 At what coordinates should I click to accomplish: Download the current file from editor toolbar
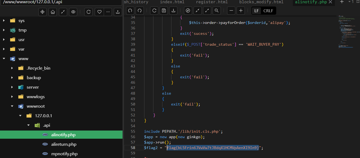click(x=173, y=11)
